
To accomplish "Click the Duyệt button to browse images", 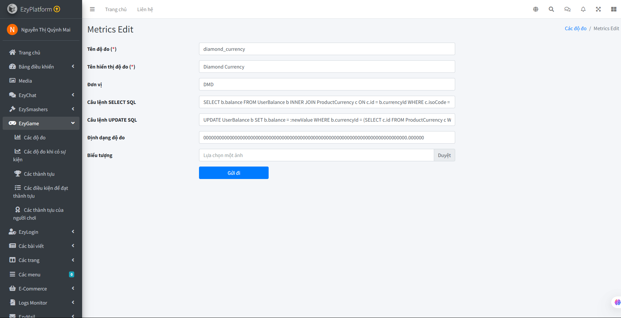I will click(x=444, y=155).
